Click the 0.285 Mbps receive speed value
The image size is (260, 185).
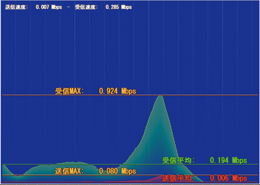[x=118, y=7]
